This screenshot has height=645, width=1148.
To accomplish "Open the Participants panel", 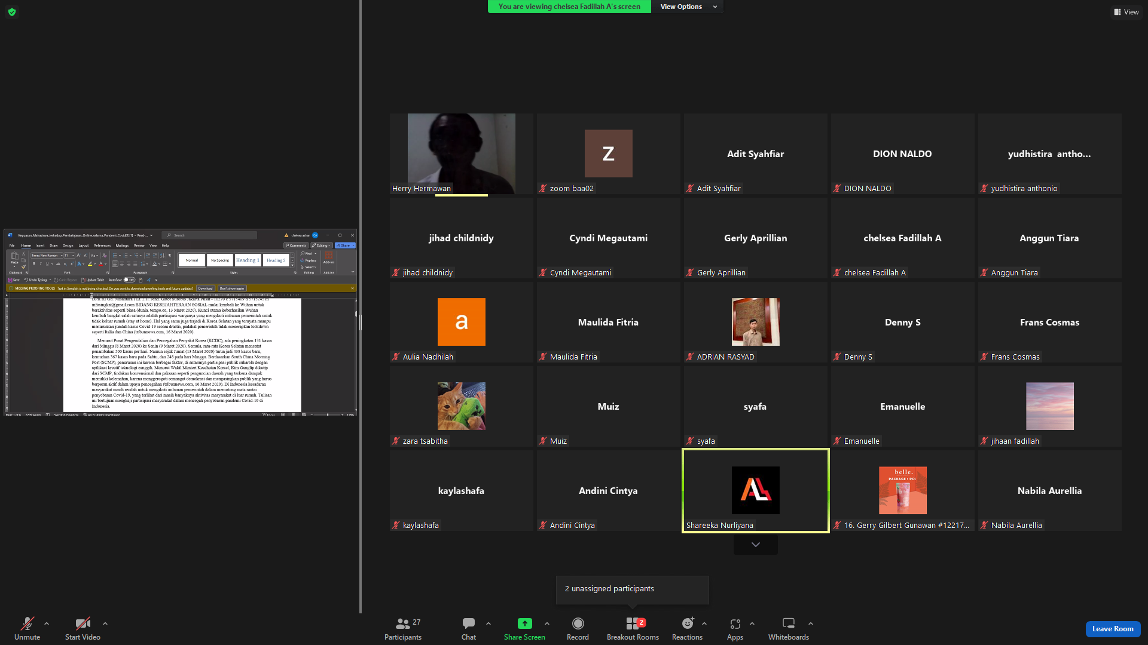I will click(x=403, y=628).
